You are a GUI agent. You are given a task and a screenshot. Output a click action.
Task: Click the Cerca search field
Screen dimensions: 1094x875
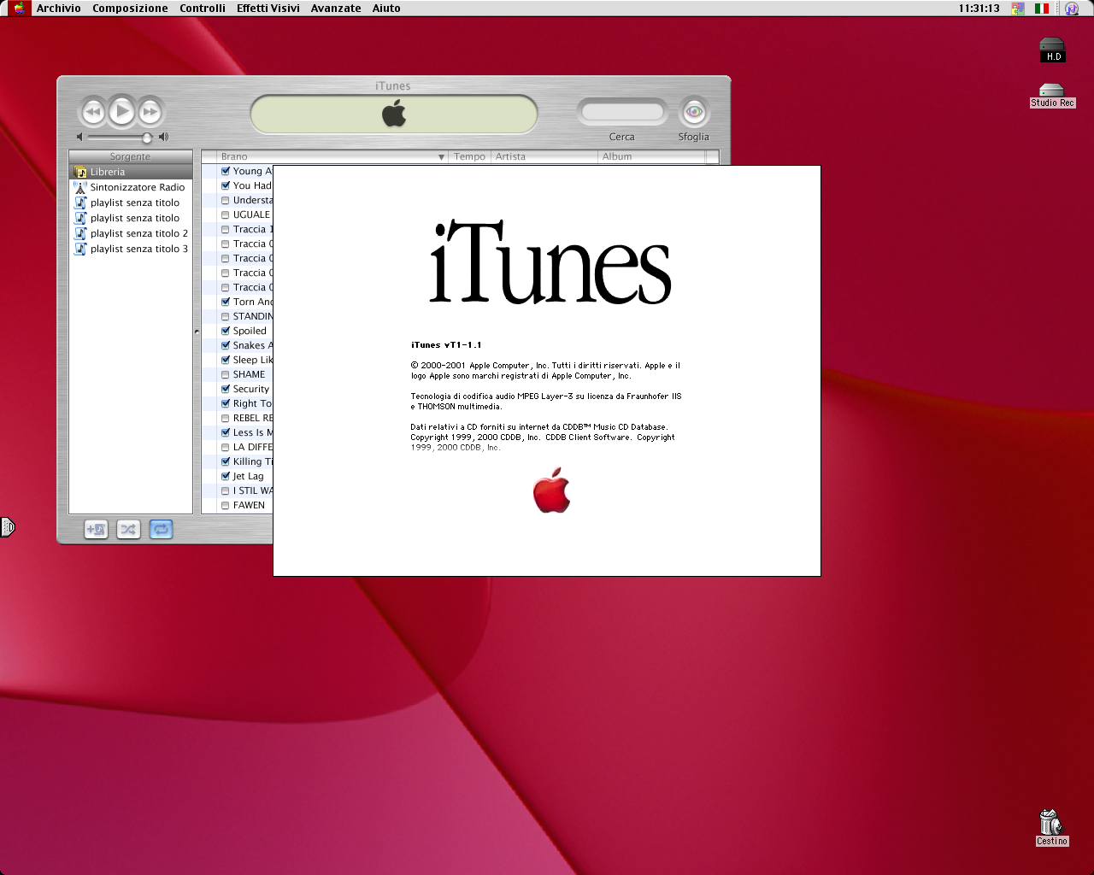(x=622, y=112)
